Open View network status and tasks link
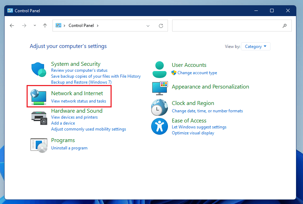Viewport: 303px width, 204px height. (78, 101)
